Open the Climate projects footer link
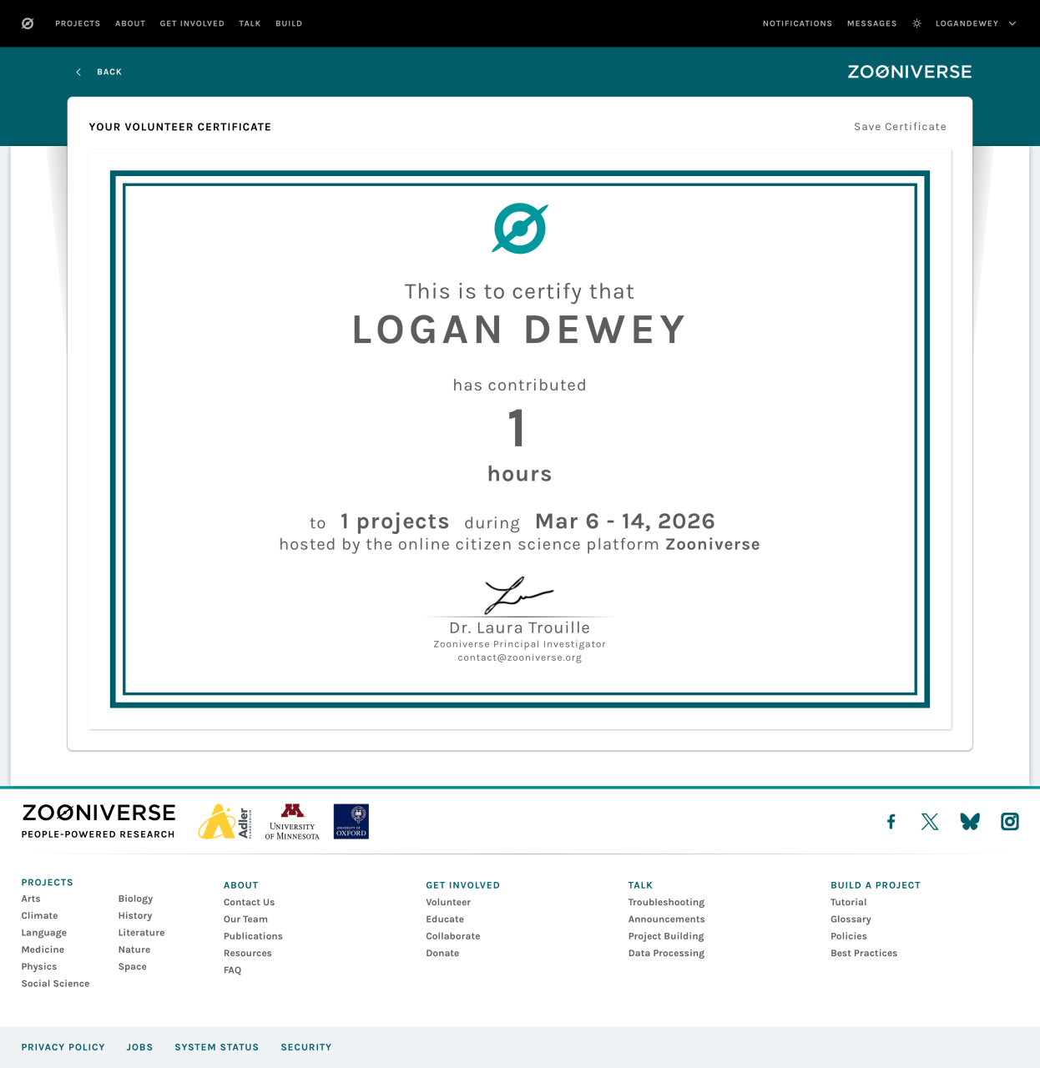 tap(39, 915)
